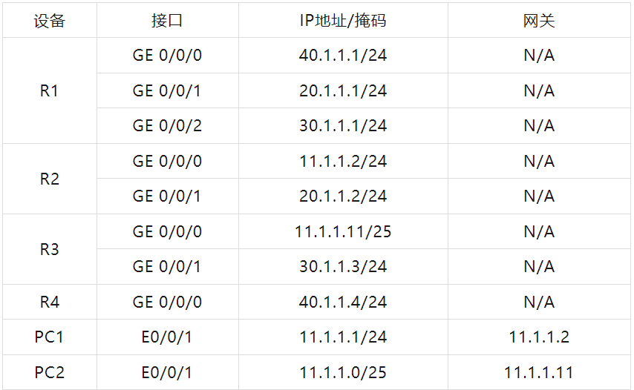Click the 40.1.1.4/24 address cell
The width and height of the screenshot is (634, 390).
[x=343, y=303]
